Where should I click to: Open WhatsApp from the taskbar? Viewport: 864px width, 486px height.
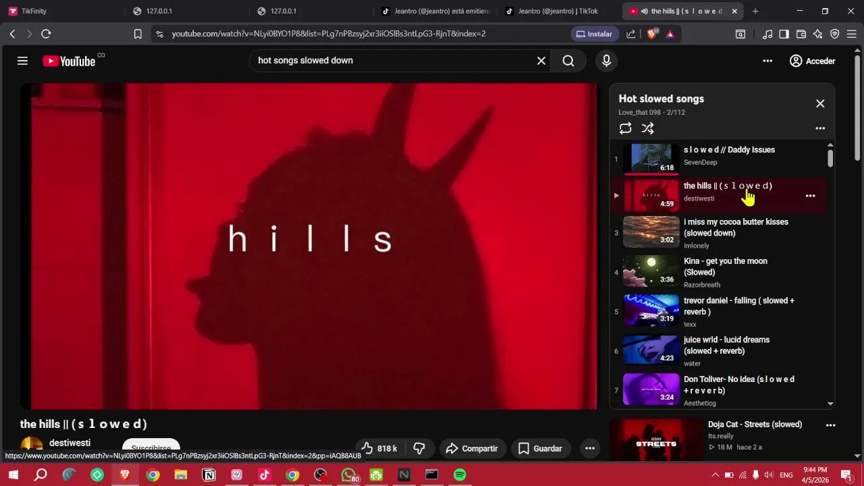pyautogui.click(x=348, y=475)
